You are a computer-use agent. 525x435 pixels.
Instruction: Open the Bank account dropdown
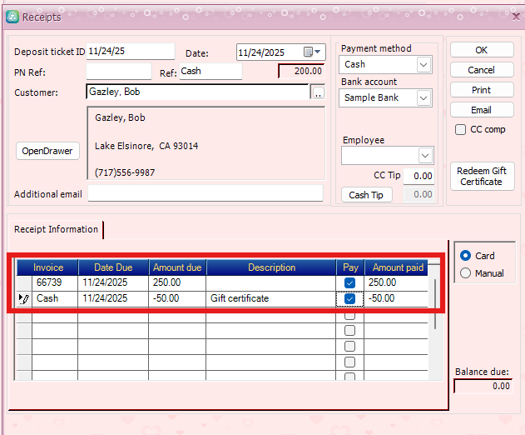click(x=423, y=98)
